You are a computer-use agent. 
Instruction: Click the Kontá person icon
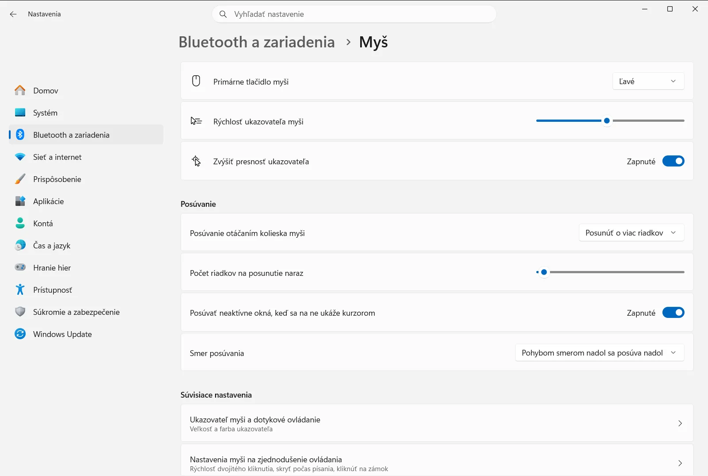[x=20, y=223]
